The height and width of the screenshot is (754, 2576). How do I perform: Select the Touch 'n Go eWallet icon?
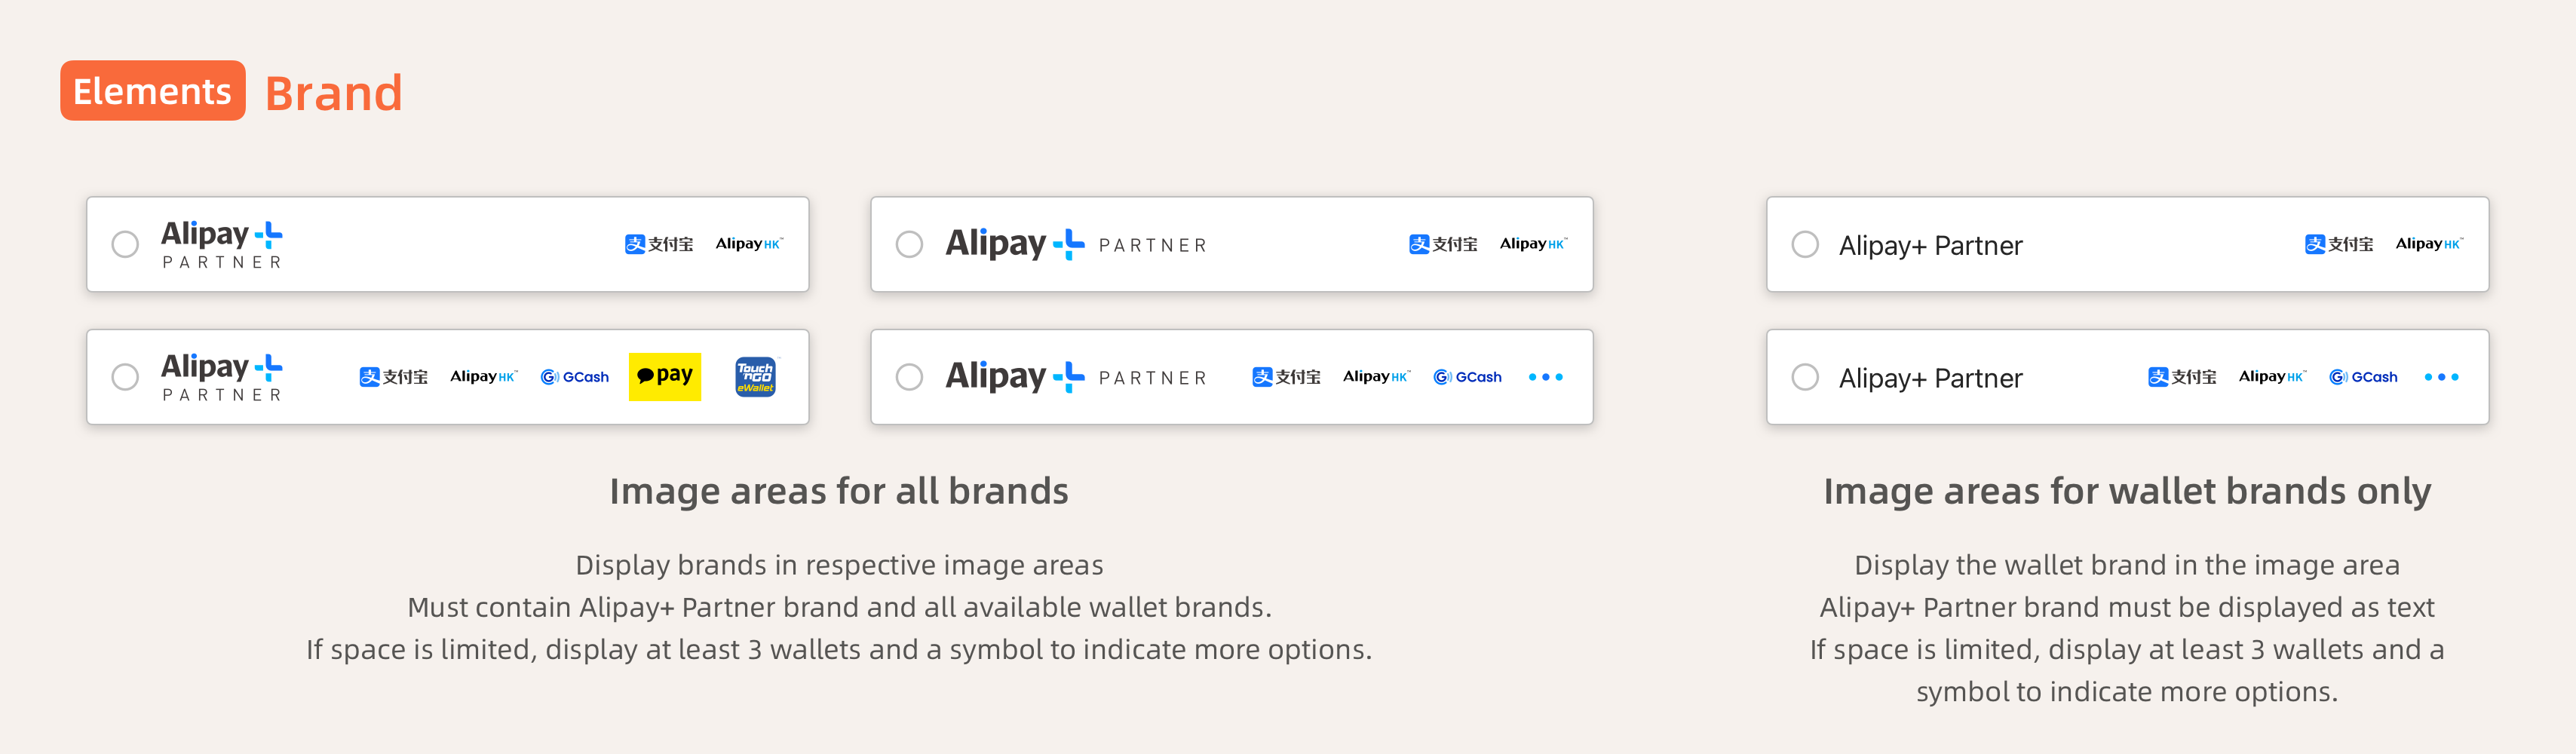755,377
